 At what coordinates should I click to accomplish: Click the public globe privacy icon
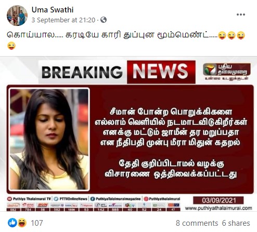pos(104,20)
